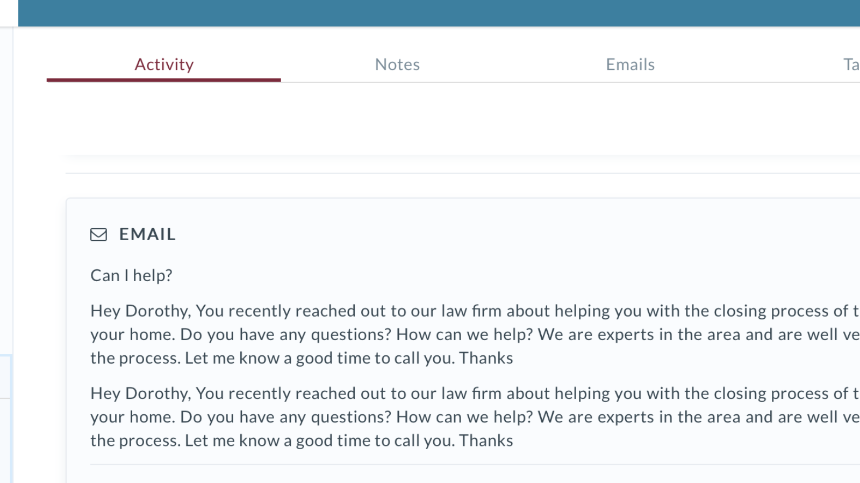
Task: Click the first "Hey Dorothy" greeting line
Action: pos(140,311)
